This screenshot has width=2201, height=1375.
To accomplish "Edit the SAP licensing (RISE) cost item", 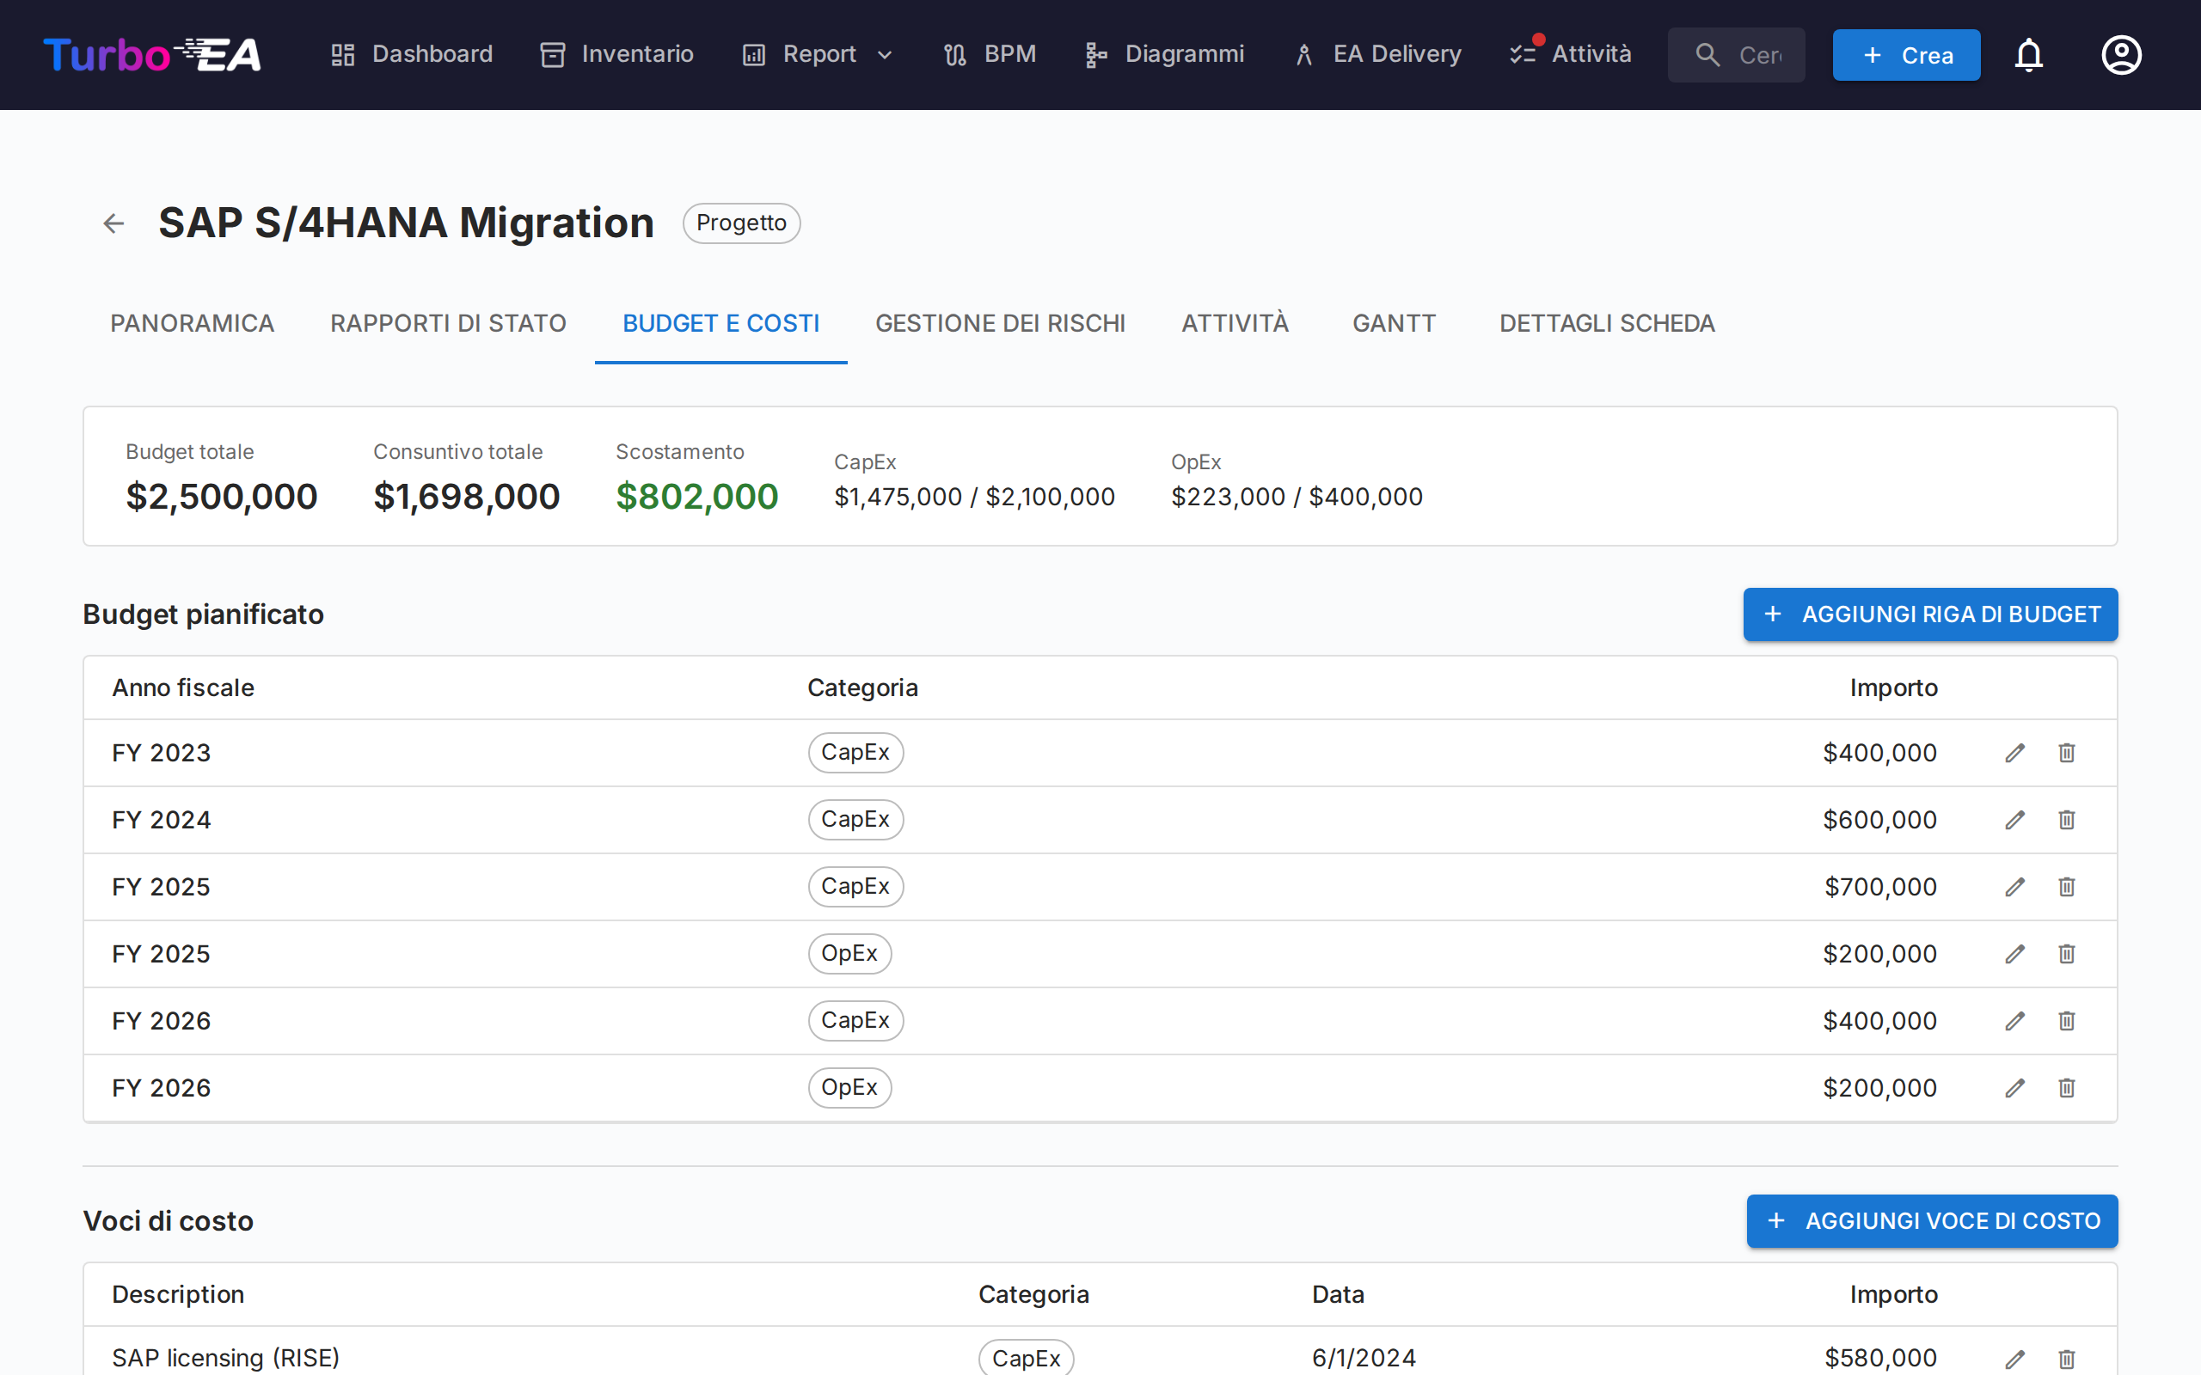I will (x=2014, y=1359).
